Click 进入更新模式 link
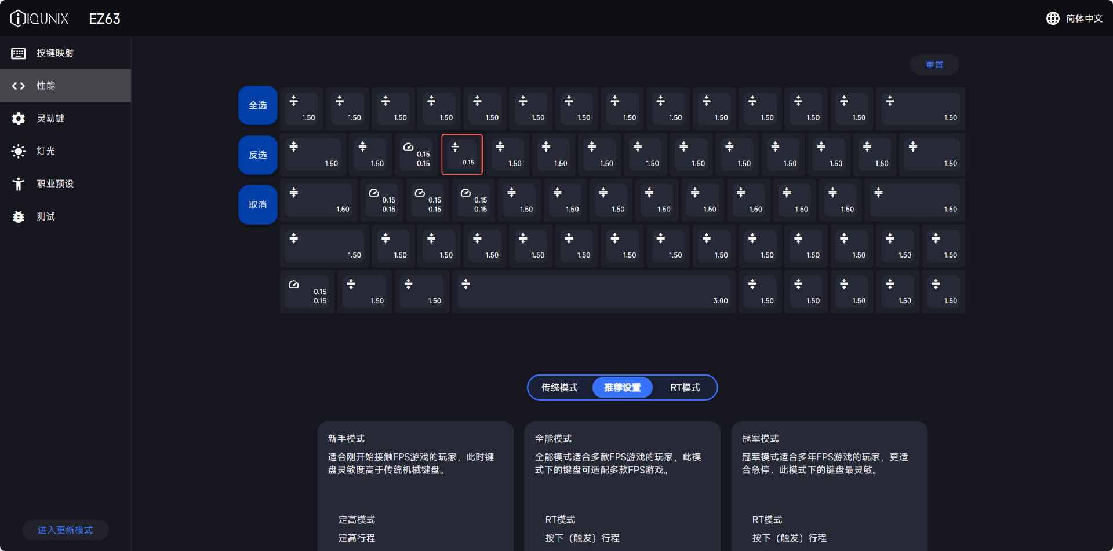 click(x=66, y=530)
